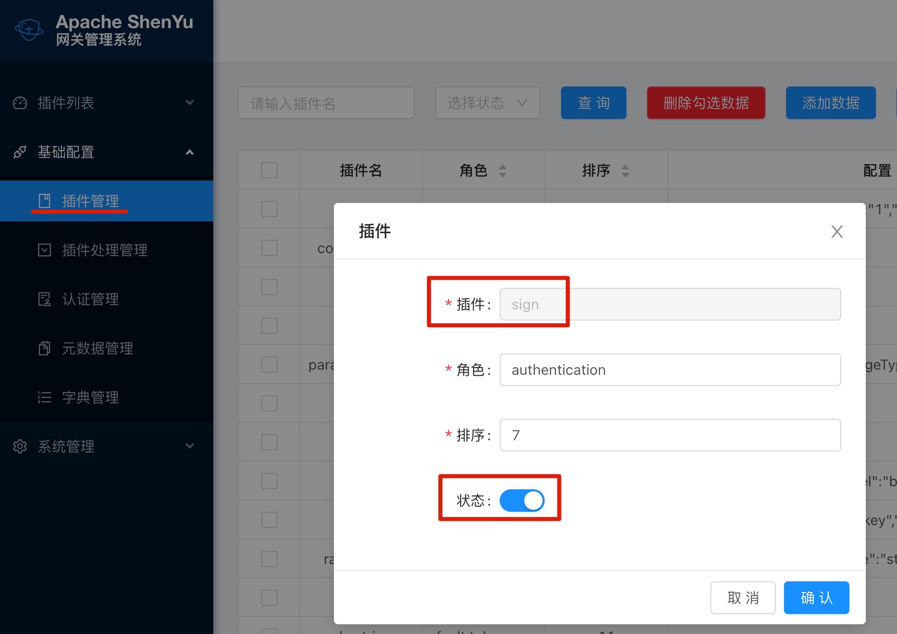The width and height of the screenshot is (897, 634).
Task: Click the 确认 confirm button
Action: [x=816, y=597]
